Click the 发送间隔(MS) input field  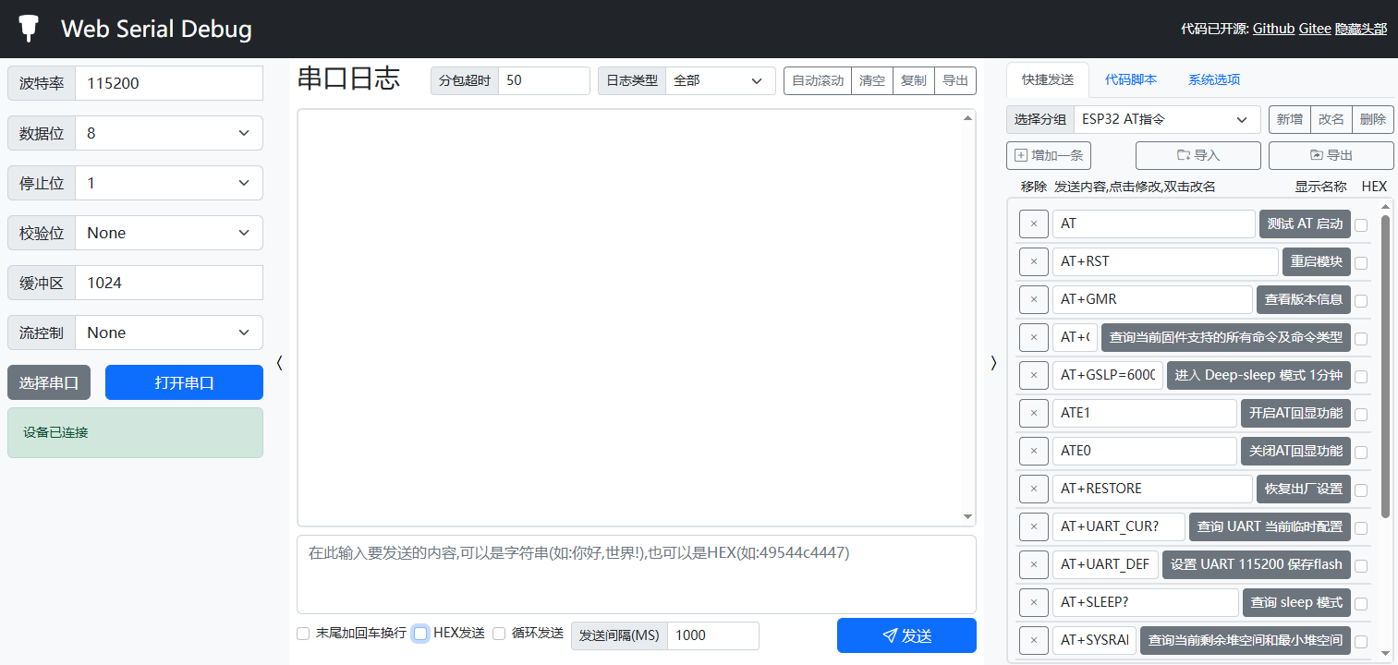click(x=713, y=635)
